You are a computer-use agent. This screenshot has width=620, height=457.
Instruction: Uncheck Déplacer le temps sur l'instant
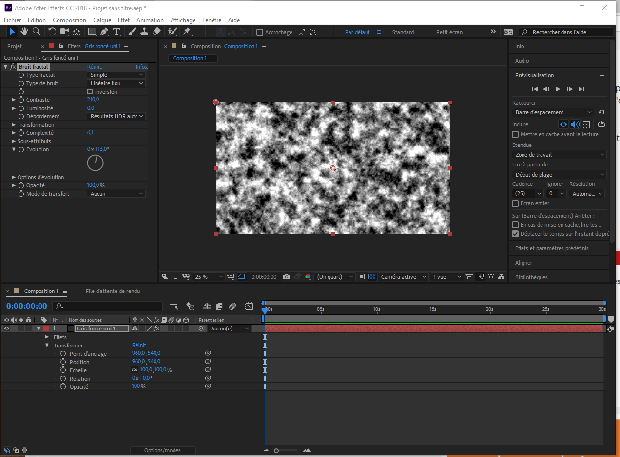click(515, 234)
